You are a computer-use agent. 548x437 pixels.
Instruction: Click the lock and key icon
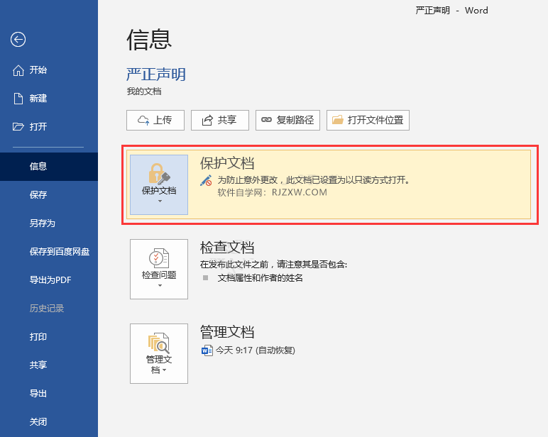pos(160,174)
